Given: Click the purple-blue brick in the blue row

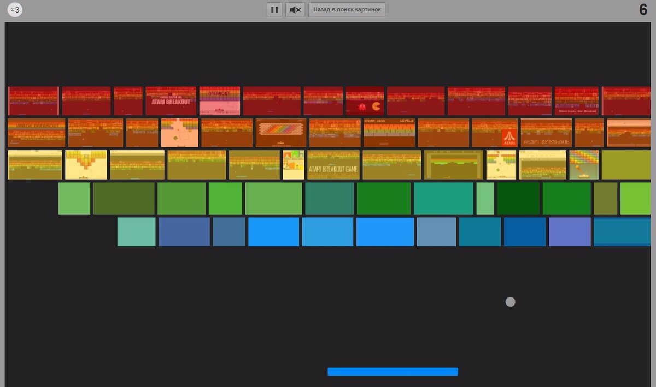Looking at the screenshot, I should coord(570,232).
